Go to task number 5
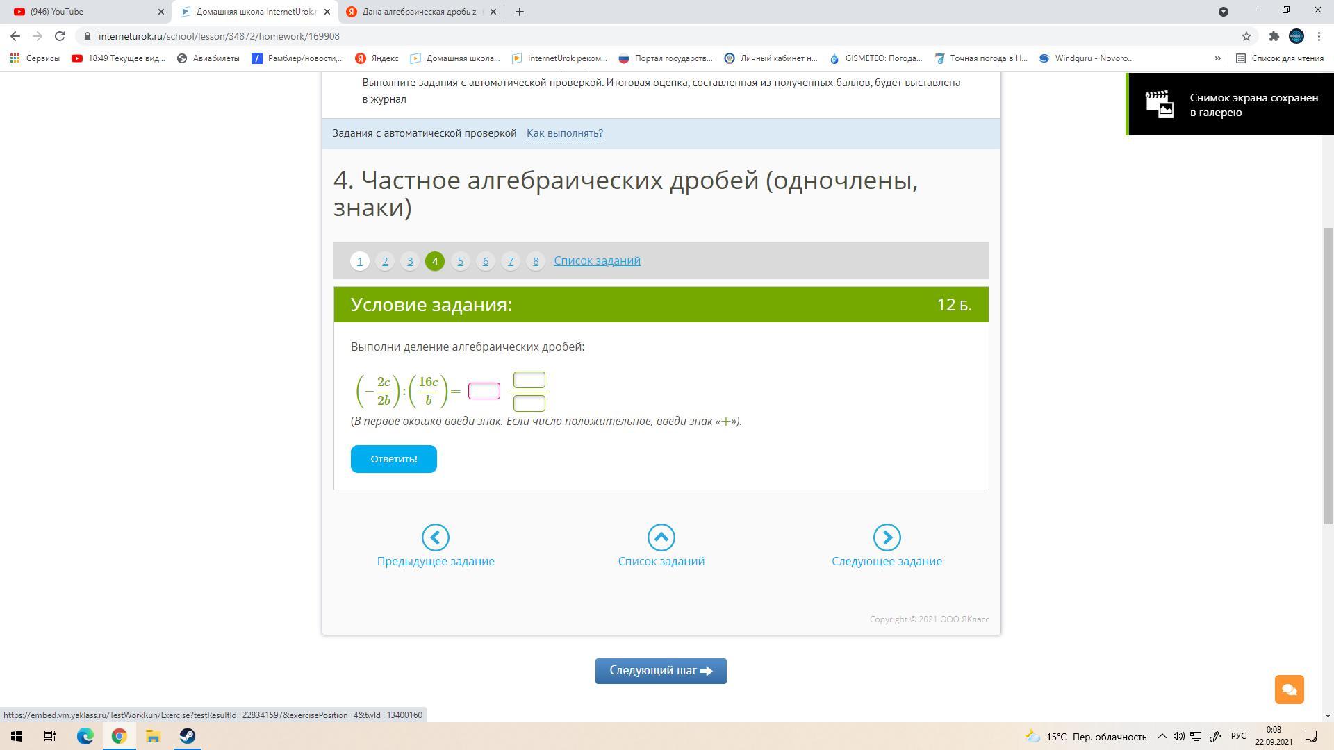This screenshot has width=1334, height=750. click(460, 261)
